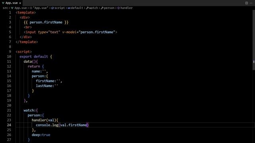Click 'export default' on line 10
Image resolution: width=255 pixels, height=143 pixels.
(34, 56)
